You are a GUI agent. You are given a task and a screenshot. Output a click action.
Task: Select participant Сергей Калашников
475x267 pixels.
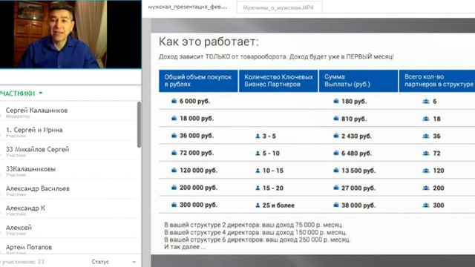68,112
